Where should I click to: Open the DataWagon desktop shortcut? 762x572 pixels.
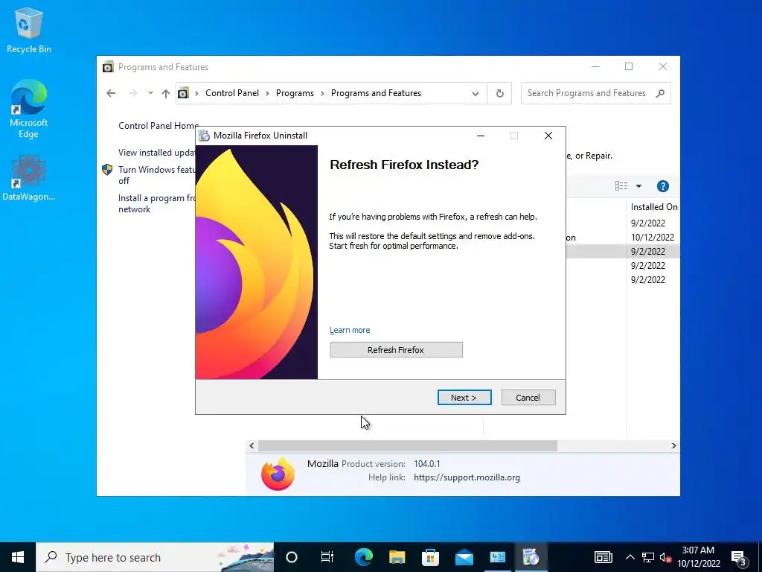pyautogui.click(x=29, y=178)
